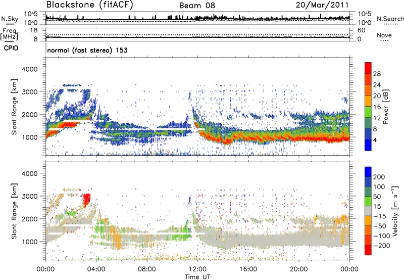Click the 'Power [dB]' colorbar label
404x280 pixels.
coord(386,107)
